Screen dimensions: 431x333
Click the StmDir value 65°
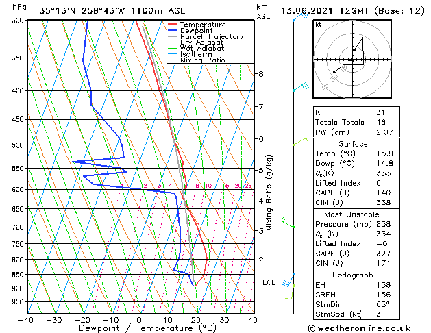click(383, 304)
